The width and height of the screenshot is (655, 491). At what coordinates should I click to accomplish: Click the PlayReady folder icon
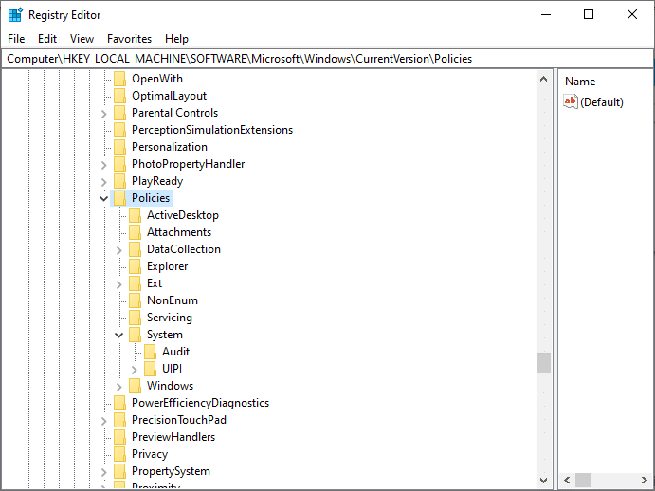pyautogui.click(x=119, y=181)
